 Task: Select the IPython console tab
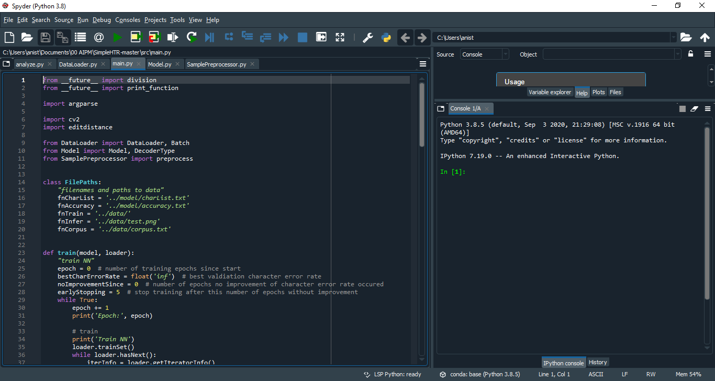point(564,363)
